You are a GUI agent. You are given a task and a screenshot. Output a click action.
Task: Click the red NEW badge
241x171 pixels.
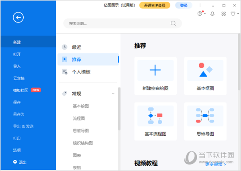click(36, 90)
